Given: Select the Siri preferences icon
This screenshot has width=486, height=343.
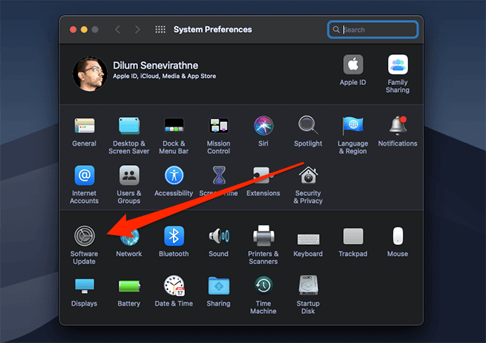Looking at the screenshot, I should point(263,126).
